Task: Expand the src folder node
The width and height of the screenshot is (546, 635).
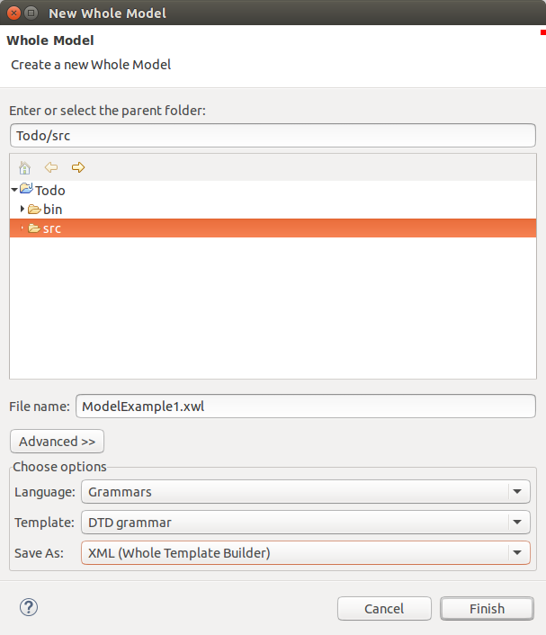Action: [x=22, y=228]
